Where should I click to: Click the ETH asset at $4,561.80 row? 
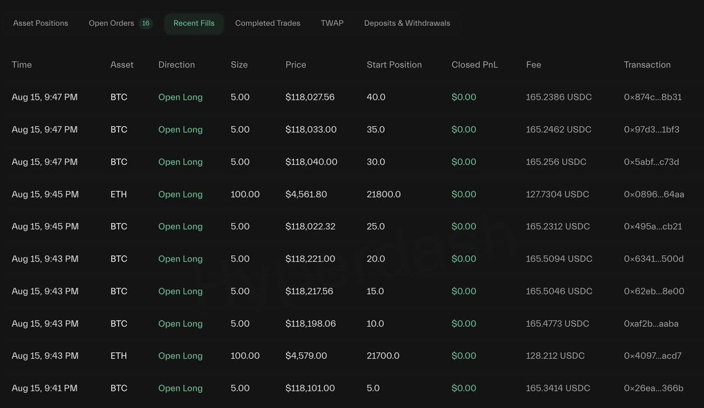click(x=119, y=194)
